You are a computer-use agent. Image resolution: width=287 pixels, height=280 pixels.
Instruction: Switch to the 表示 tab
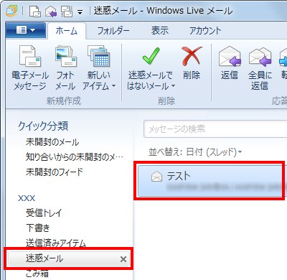point(160,31)
